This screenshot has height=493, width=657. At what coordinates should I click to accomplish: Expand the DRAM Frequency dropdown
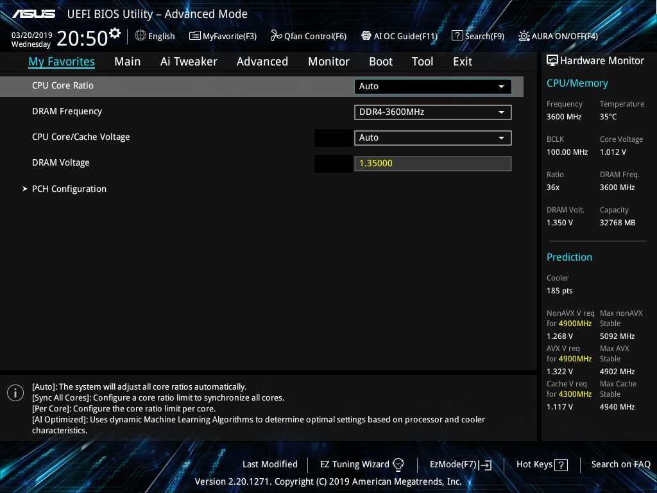(x=433, y=112)
